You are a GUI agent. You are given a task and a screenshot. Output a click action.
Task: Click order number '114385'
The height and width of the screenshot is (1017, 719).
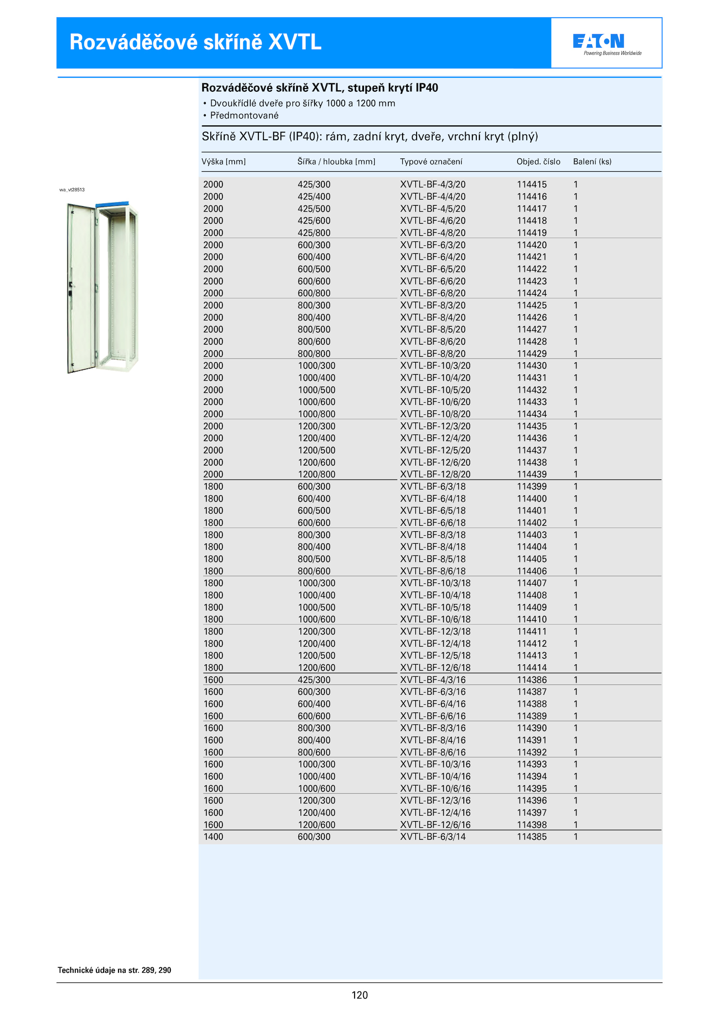point(532,837)
